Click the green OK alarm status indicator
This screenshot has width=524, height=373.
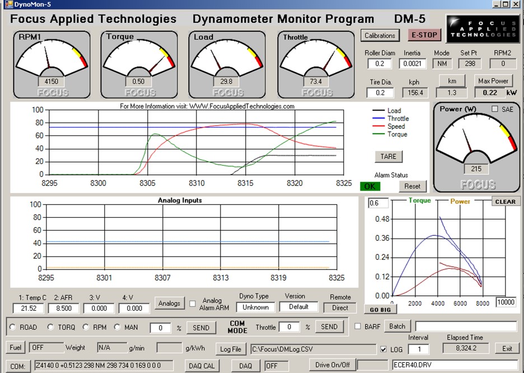point(370,186)
